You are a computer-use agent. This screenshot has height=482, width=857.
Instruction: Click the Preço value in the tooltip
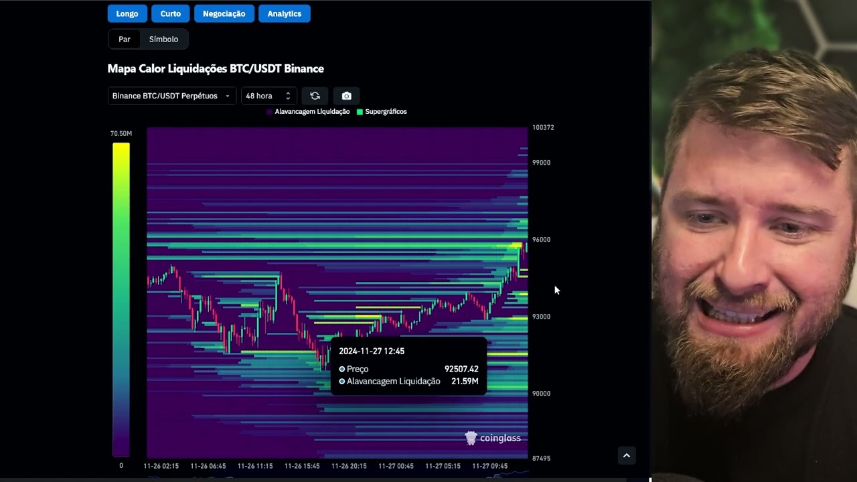point(461,369)
